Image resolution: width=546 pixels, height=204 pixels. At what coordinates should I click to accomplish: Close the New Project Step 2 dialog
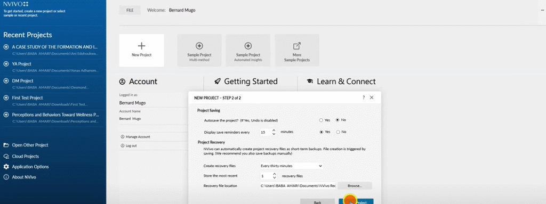click(372, 97)
